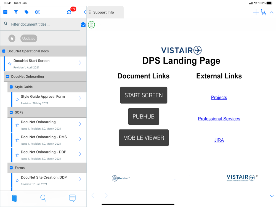
Task: Collapse the SOPs folder
Action: [11, 112]
